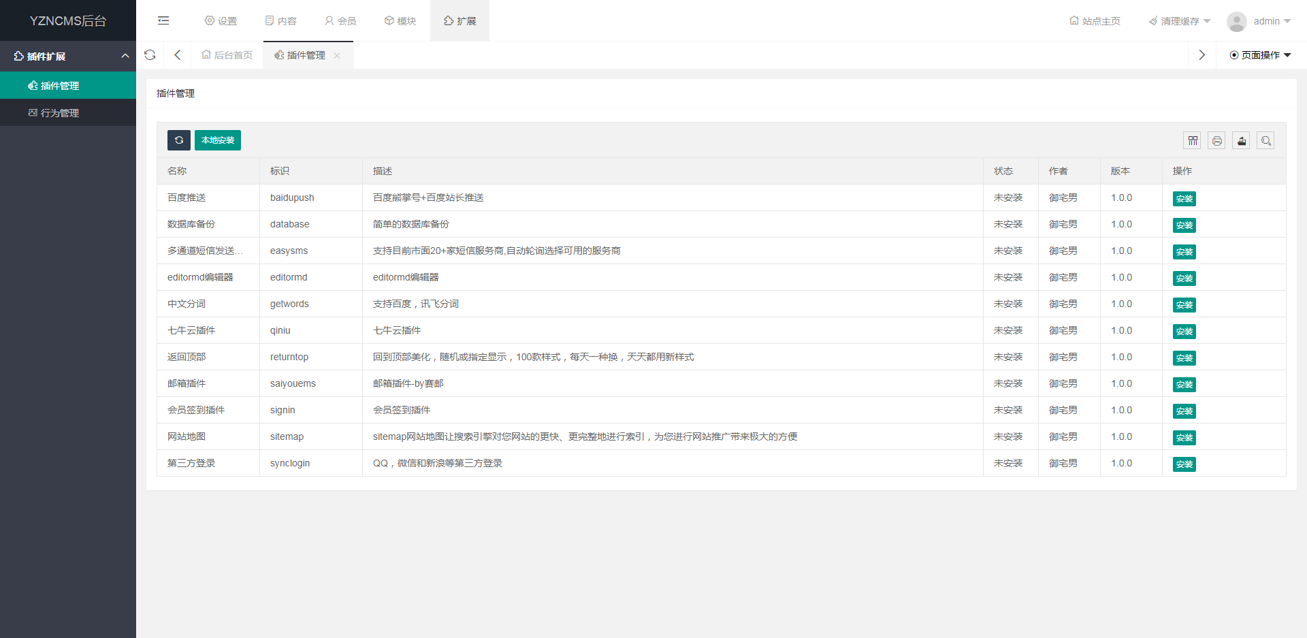Expand the 页面操作 dropdown
Image resolution: width=1307 pixels, height=638 pixels.
coord(1261,55)
